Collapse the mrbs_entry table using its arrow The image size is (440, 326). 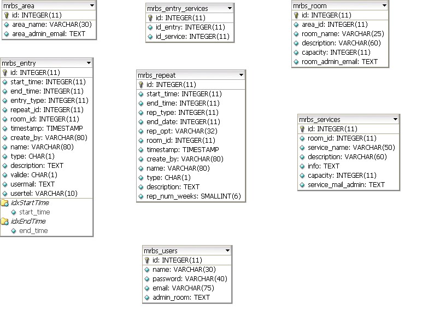88,63
